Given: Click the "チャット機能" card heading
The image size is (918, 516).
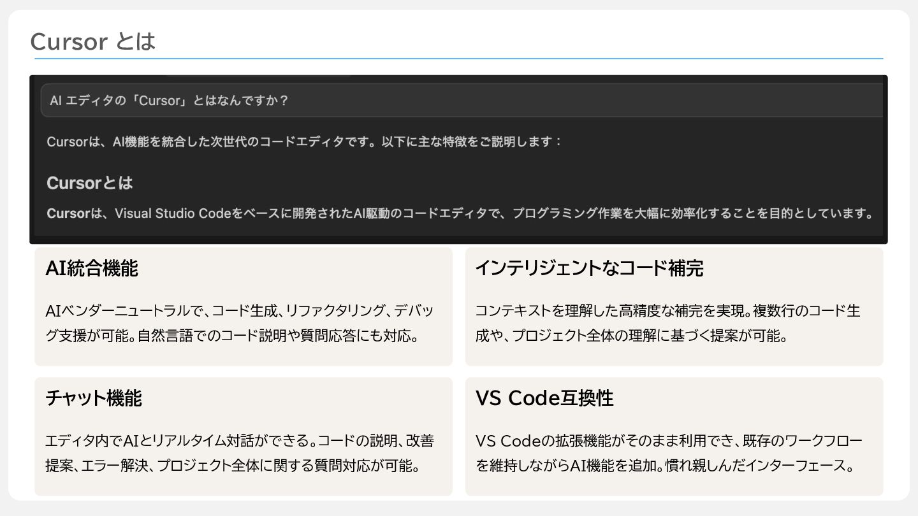Looking at the screenshot, I should (x=94, y=398).
